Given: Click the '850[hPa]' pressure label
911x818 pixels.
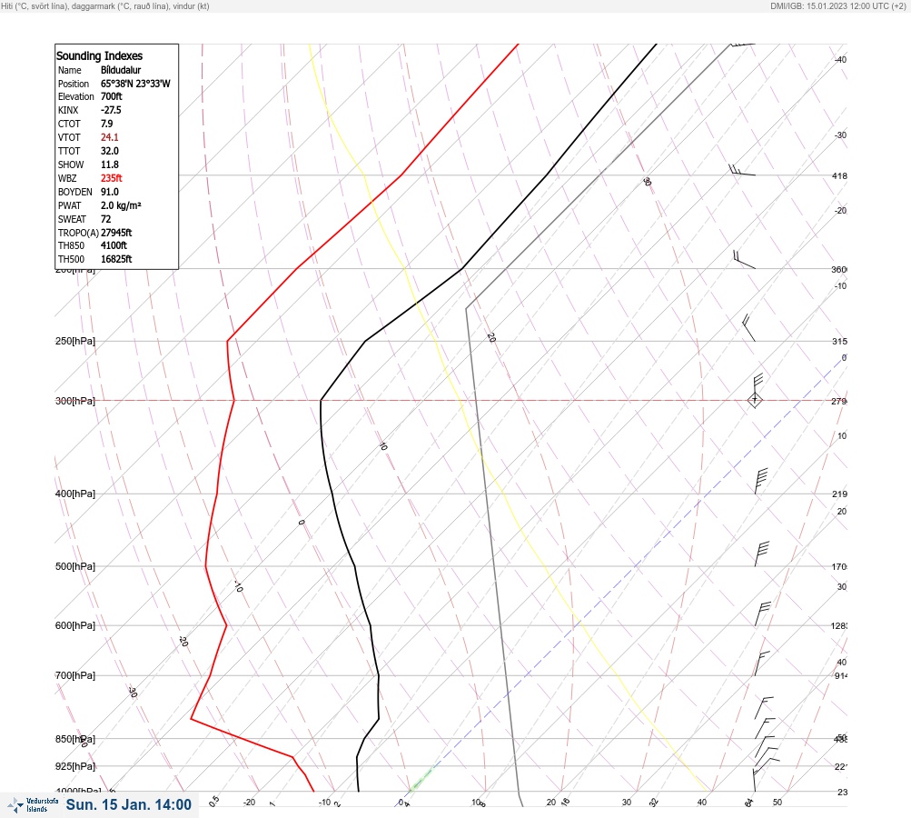Looking at the screenshot, I should click(x=75, y=739).
